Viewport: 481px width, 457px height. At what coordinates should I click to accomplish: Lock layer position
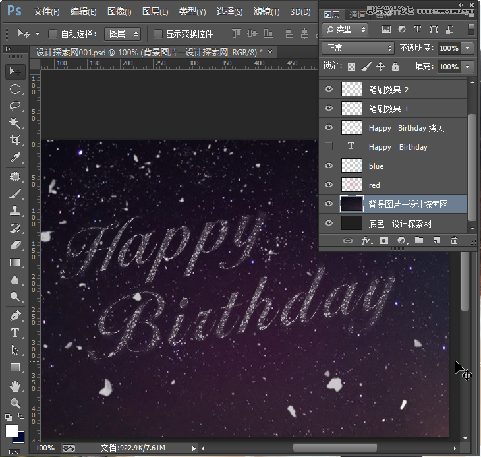[x=380, y=67]
